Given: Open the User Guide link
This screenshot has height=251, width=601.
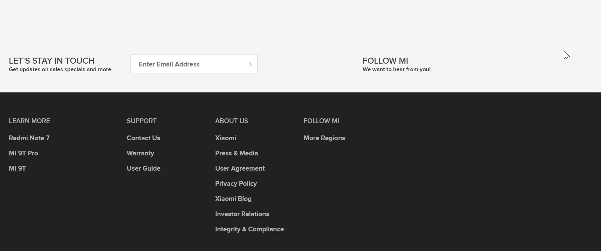Looking at the screenshot, I should tap(144, 168).
